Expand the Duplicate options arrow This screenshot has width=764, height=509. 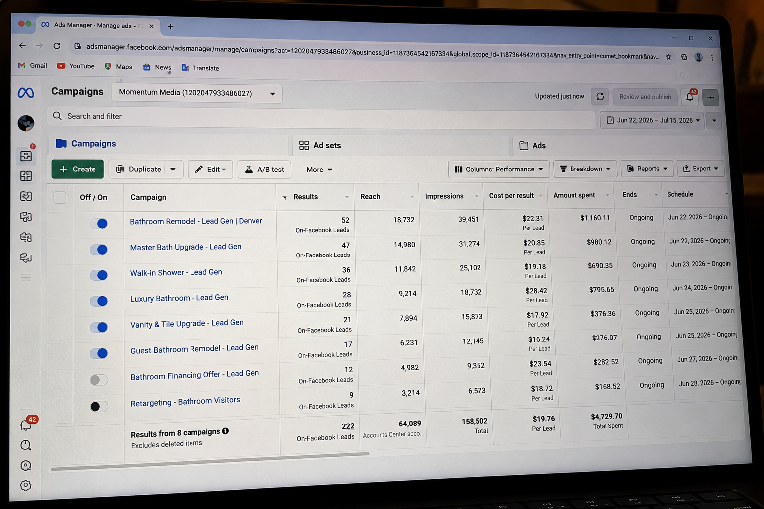coord(173,170)
